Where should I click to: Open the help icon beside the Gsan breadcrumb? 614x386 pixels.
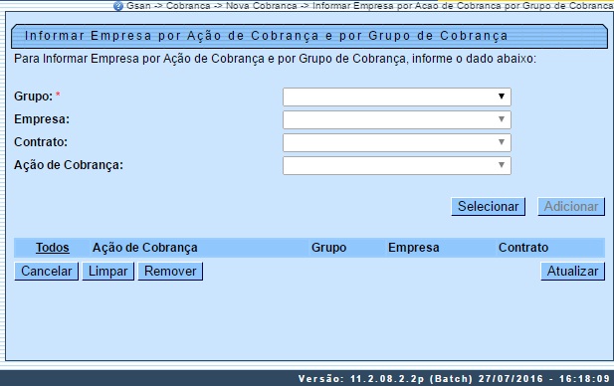point(117,6)
